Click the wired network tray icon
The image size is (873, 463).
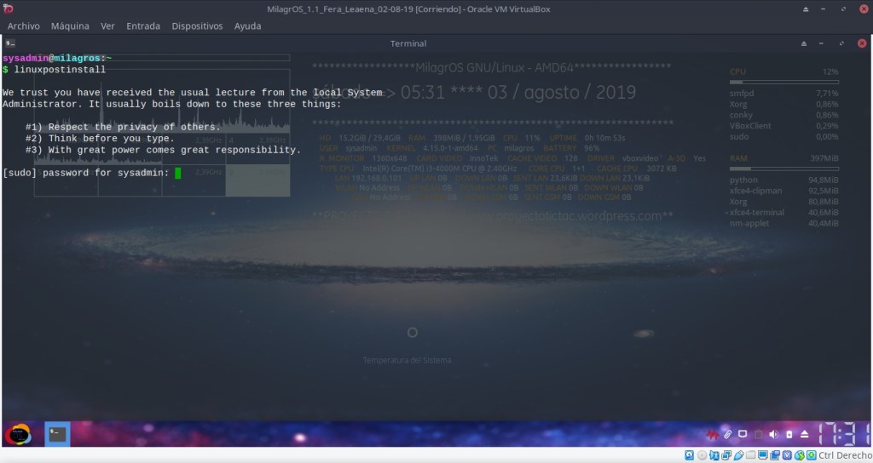tap(743, 434)
